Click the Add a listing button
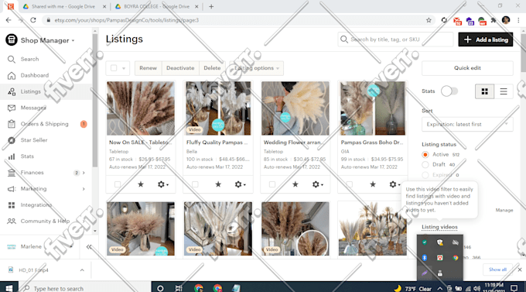The height and width of the screenshot is (292, 526). point(486,40)
